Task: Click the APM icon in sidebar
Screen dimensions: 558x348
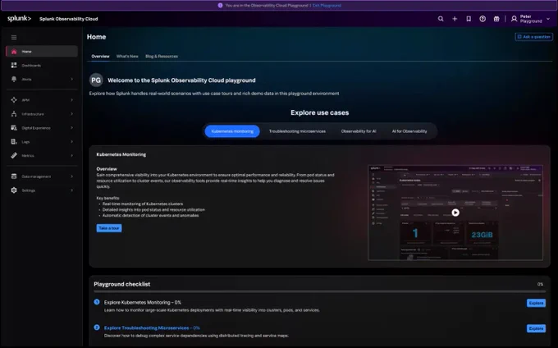Action: [x=14, y=100]
